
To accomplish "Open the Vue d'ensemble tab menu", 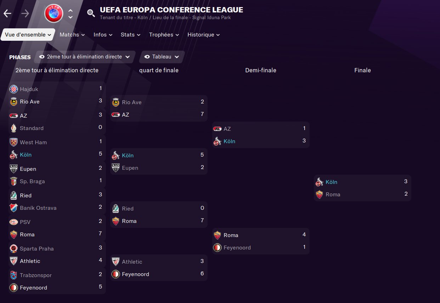I will [x=28, y=35].
